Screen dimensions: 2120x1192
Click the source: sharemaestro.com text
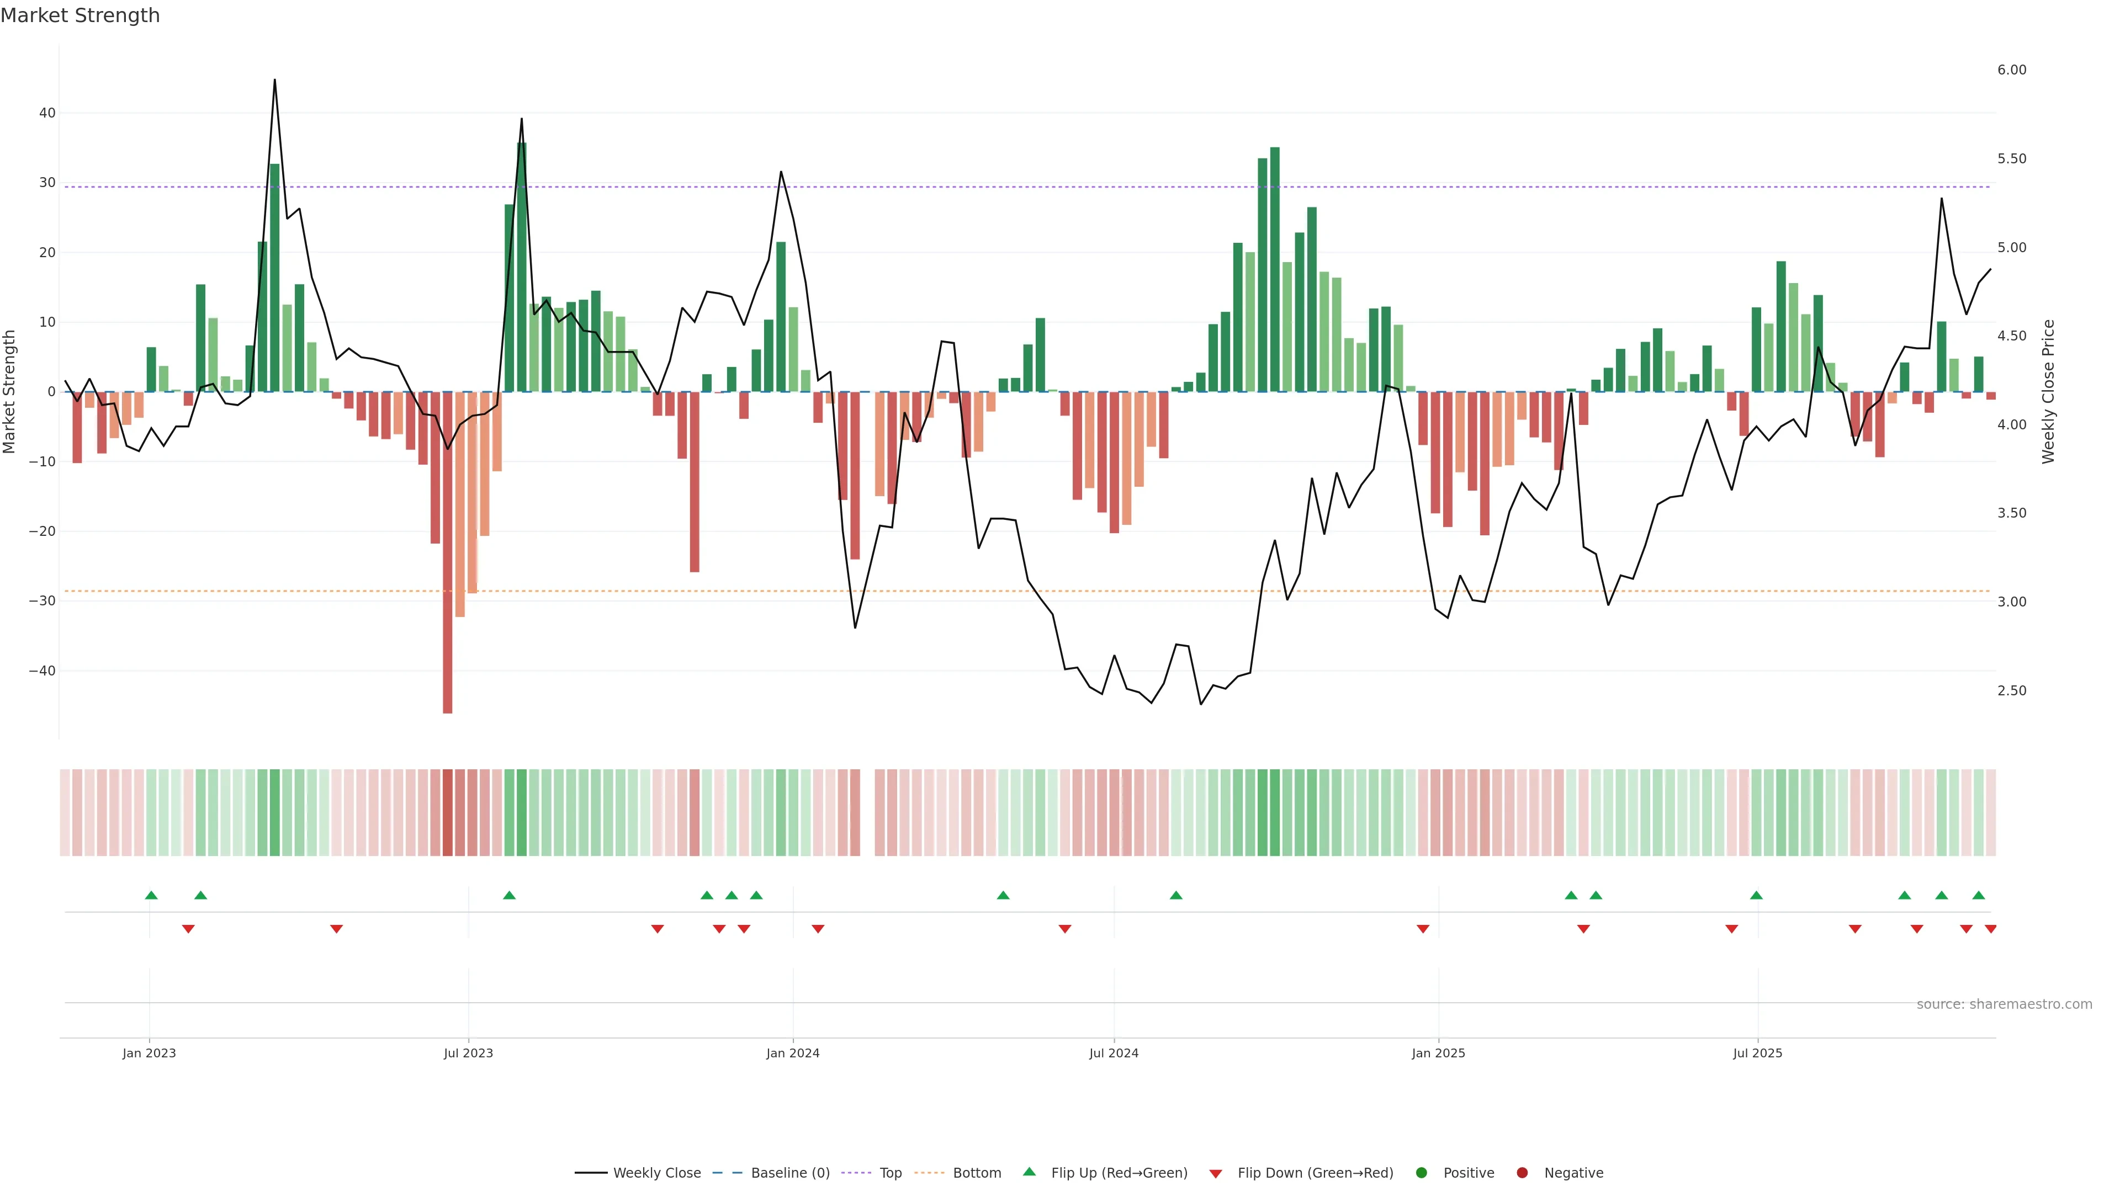2004,1004
